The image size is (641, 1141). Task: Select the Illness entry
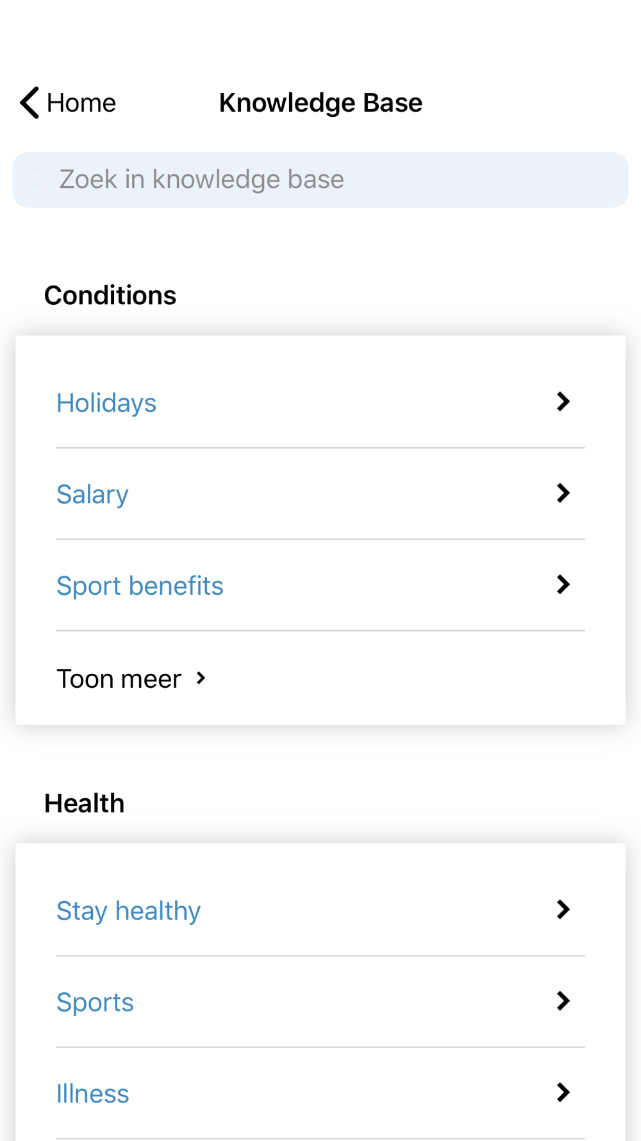[93, 1094]
